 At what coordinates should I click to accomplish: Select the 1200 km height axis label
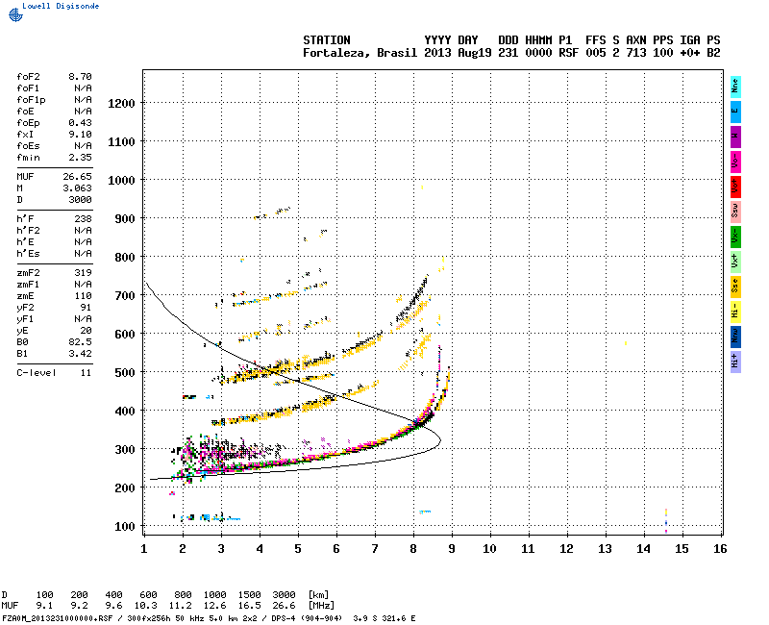point(121,104)
